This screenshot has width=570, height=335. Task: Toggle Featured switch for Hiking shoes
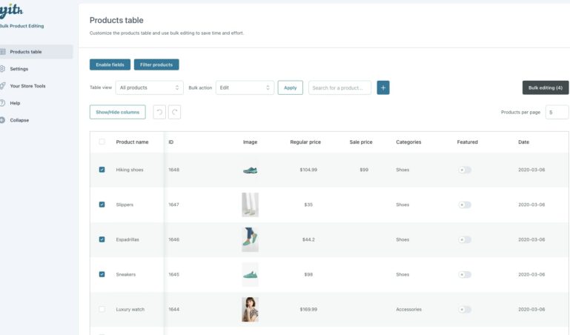tap(465, 170)
